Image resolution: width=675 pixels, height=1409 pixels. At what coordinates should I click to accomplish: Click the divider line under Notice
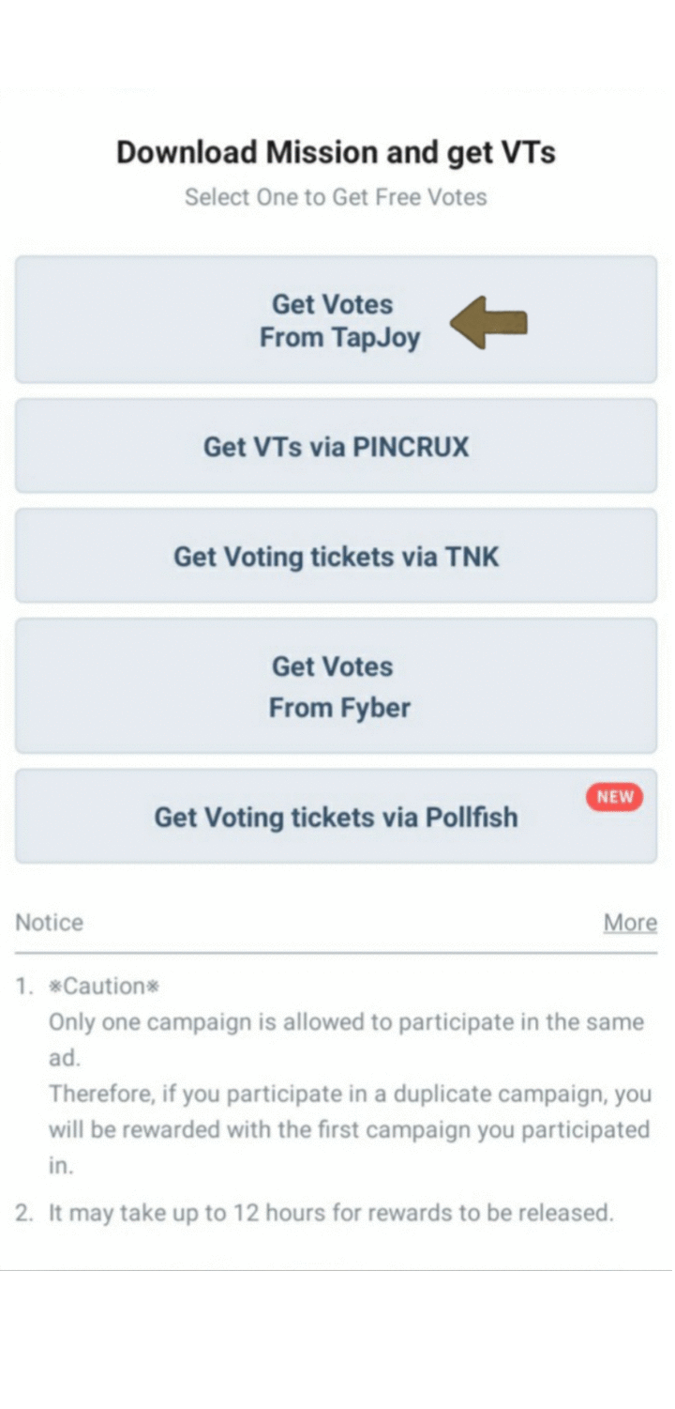(336, 952)
